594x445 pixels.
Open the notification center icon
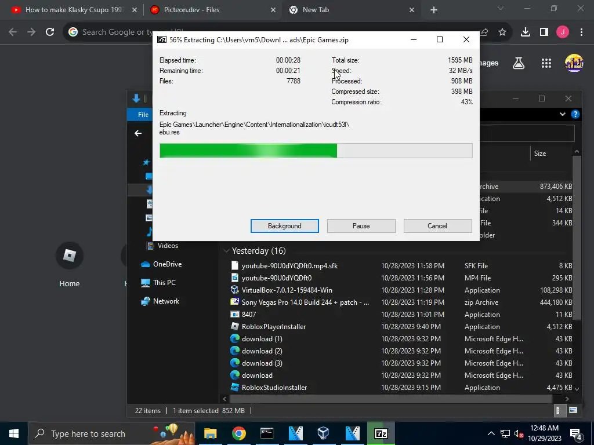pyautogui.click(x=576, y=434)
